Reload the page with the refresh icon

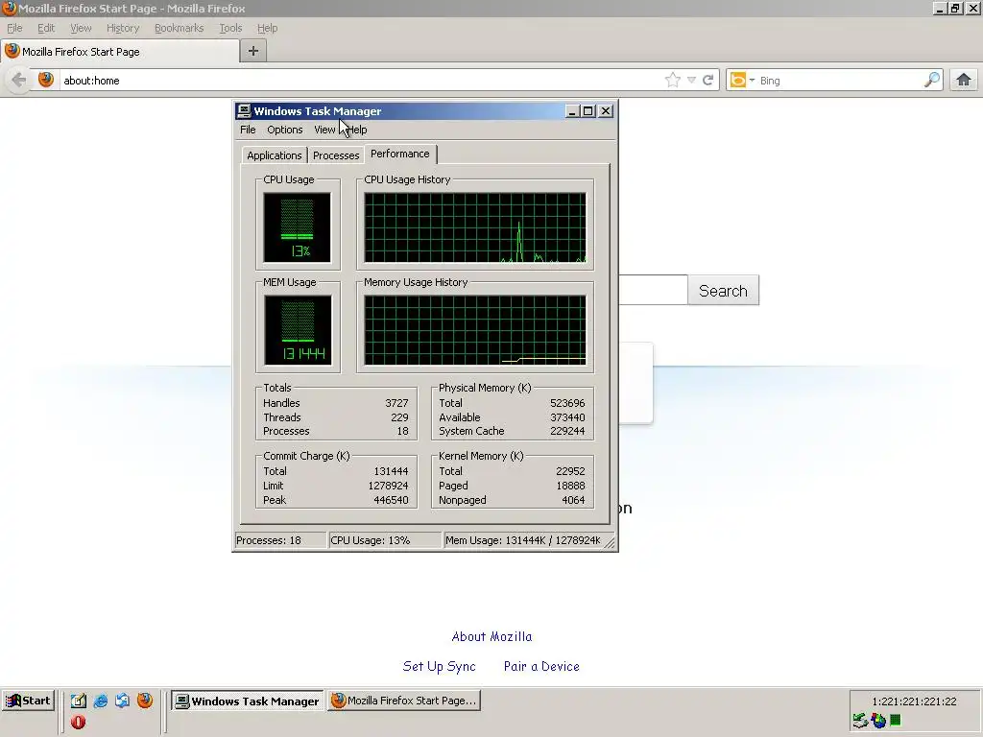tap(707, 81)
